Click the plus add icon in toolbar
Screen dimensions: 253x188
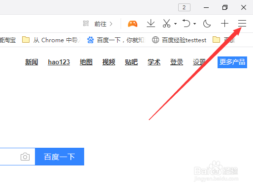(x=224, y=24)
